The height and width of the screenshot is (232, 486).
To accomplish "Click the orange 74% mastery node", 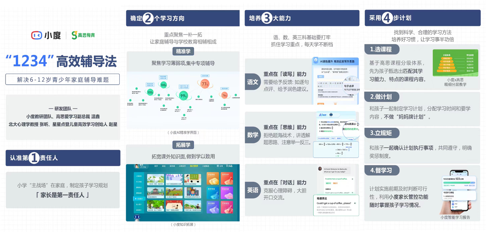I will [x=224, y=95].
